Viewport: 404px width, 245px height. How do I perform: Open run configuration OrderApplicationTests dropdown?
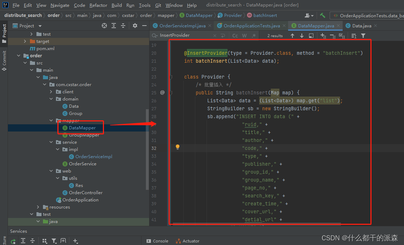(369, 16)
